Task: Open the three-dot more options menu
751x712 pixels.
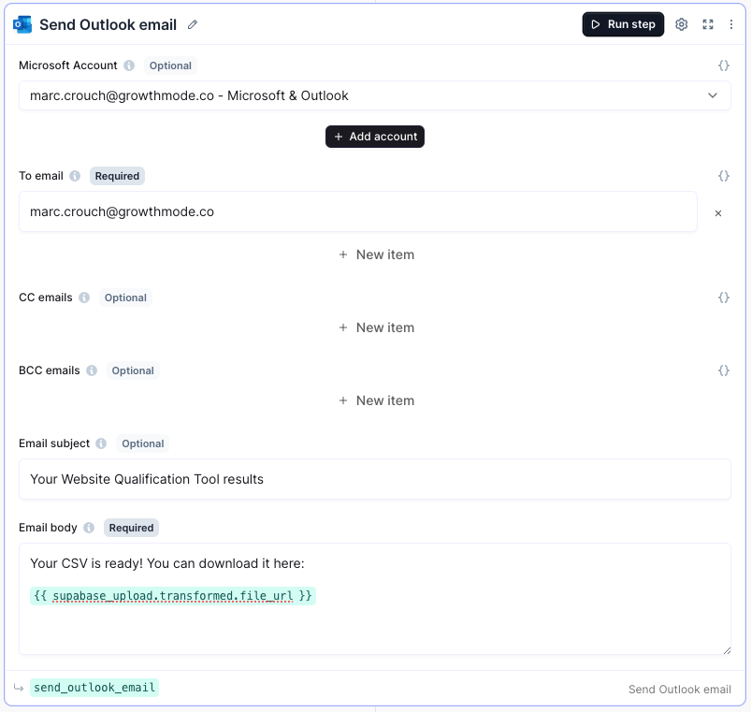Action: (x=731, y=24)
